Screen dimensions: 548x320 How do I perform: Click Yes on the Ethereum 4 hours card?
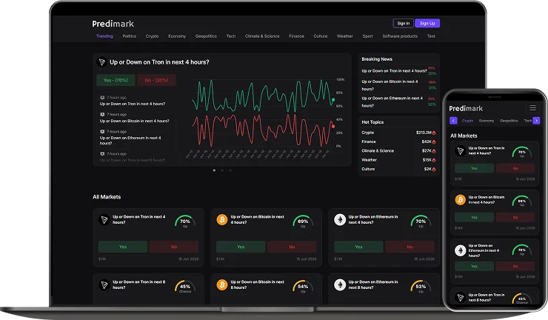pos(358,247)
